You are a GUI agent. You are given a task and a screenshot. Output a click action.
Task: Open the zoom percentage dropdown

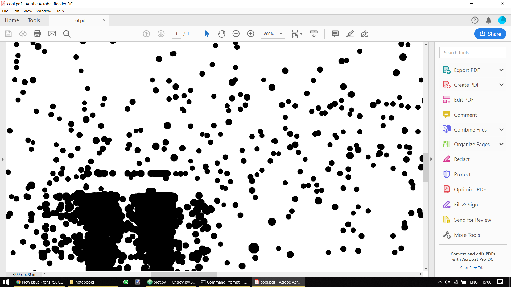281,34
